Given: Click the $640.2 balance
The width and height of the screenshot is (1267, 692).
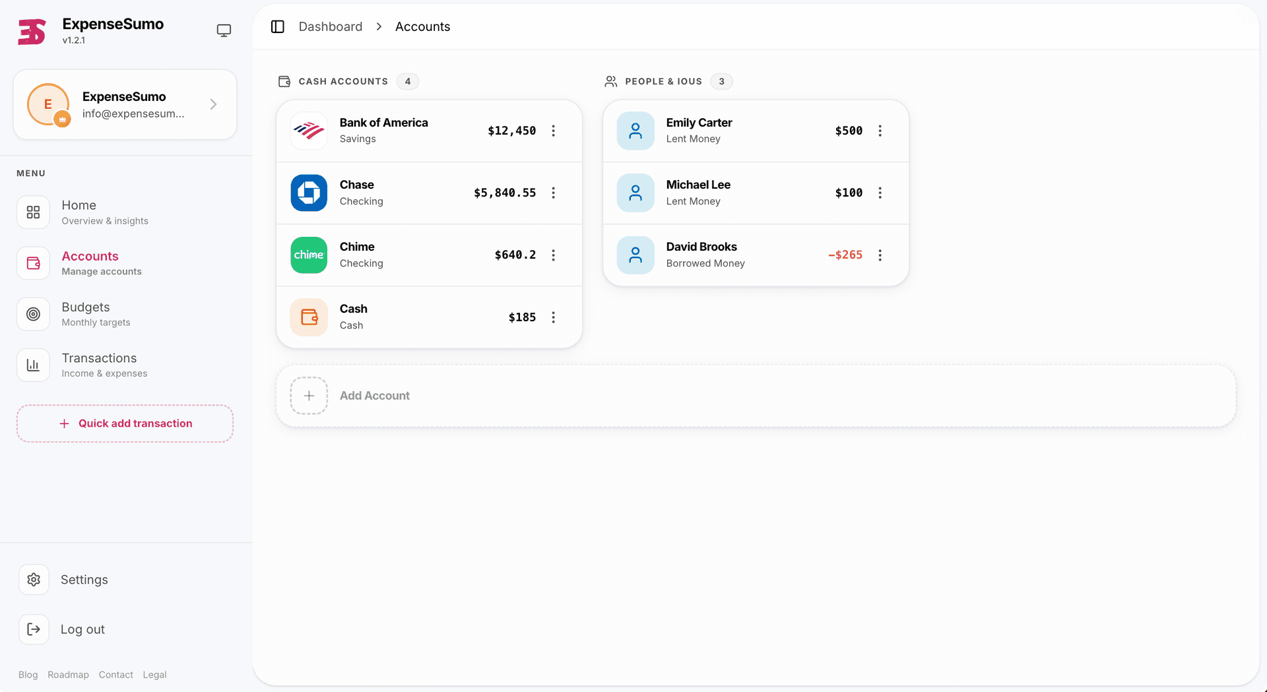Looking at the screenshot, I should coord(515,255).
